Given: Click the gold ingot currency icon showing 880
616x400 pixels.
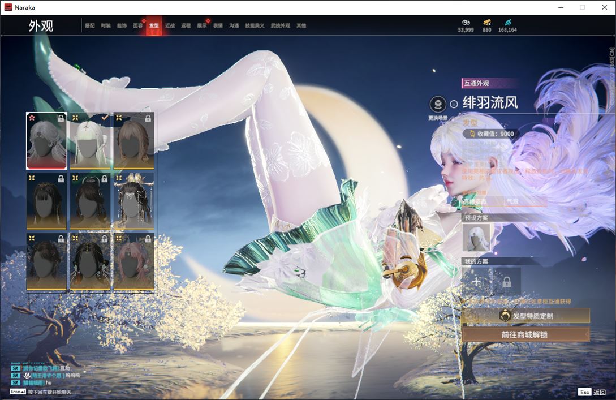Looking at the screenshot, I should pos(487,23).
